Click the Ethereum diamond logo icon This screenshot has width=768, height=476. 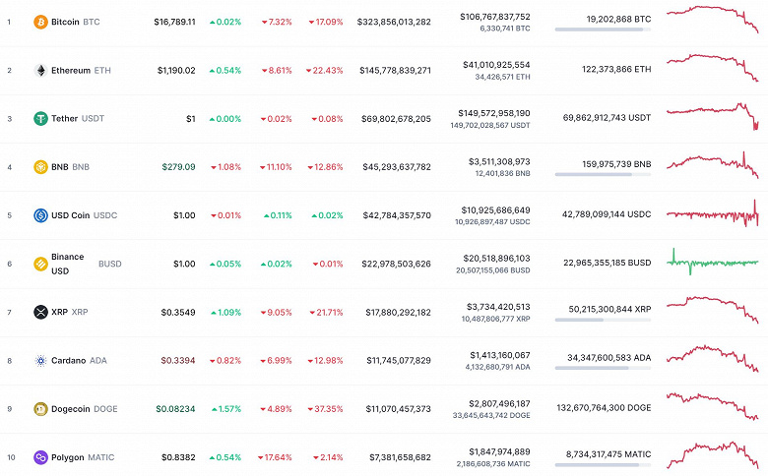(40, 70)
